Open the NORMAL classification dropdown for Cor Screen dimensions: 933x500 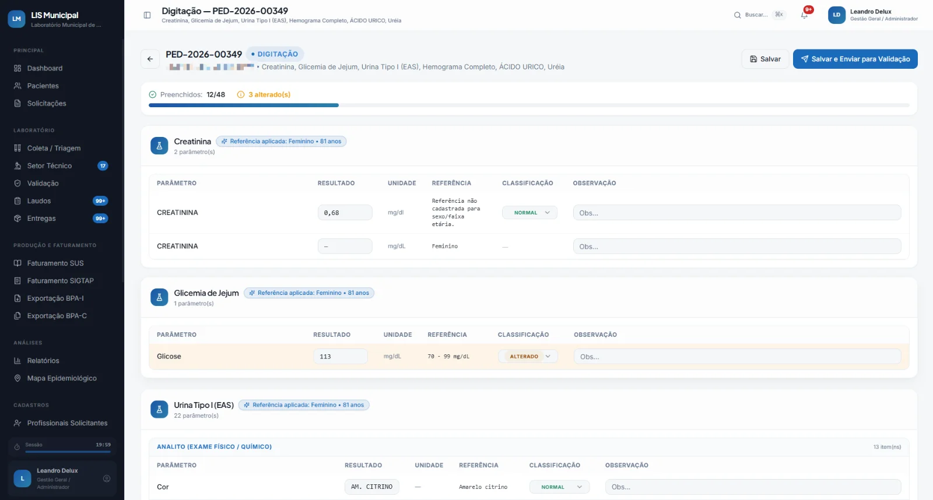(x=559, y=487)
